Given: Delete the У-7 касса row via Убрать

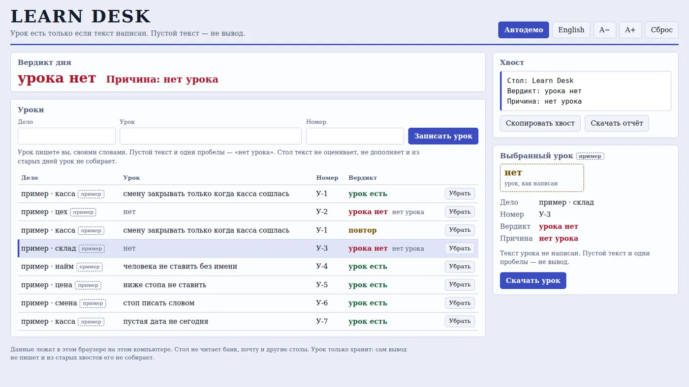Looking at the screenshot, I should (460, 321).
